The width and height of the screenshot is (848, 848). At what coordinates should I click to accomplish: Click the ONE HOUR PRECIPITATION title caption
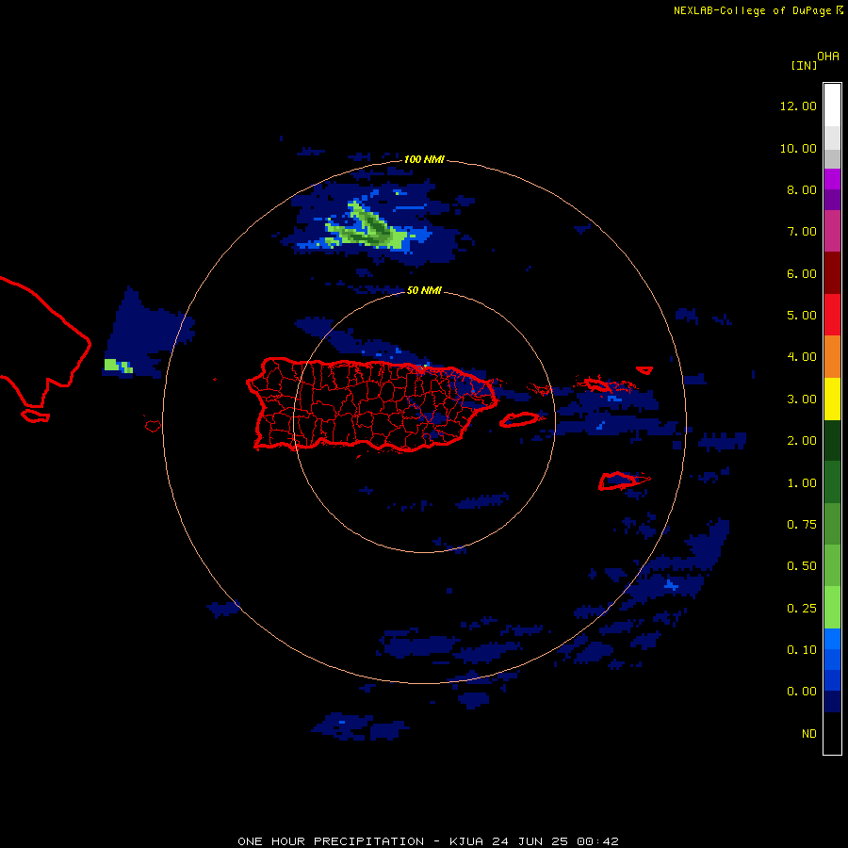[x=428, y=841]
